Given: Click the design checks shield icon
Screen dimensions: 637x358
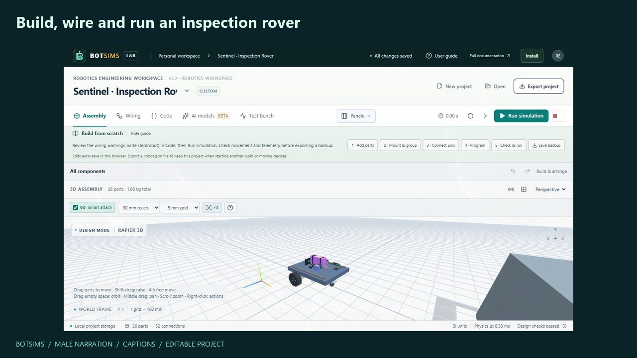Looking at the screenshot, I should 564,326.
